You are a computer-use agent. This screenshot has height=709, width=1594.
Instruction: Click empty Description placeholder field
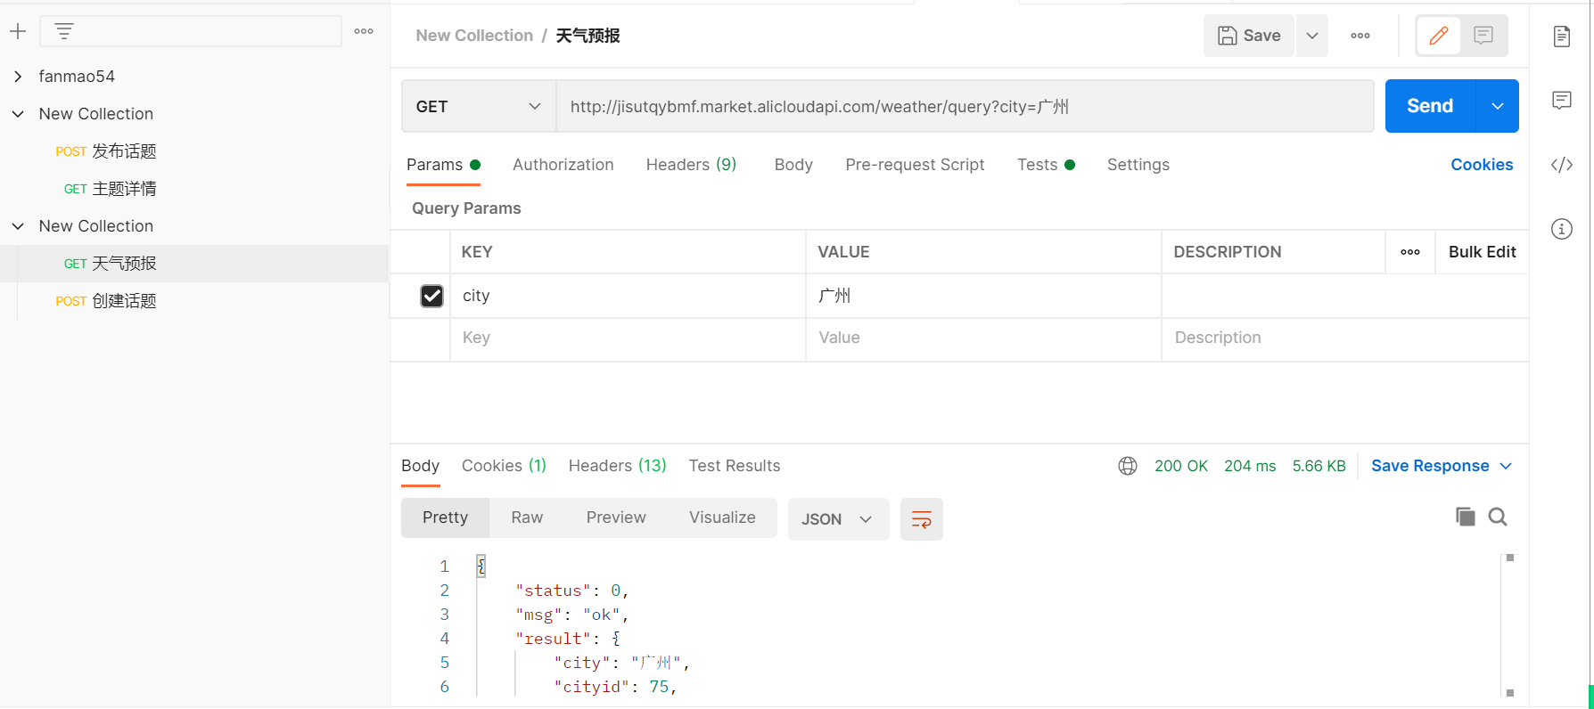coord(1344,338)
